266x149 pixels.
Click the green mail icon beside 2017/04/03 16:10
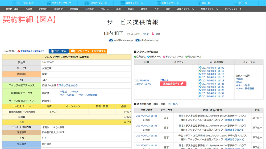pyautogui.click(x=200, y=71)
